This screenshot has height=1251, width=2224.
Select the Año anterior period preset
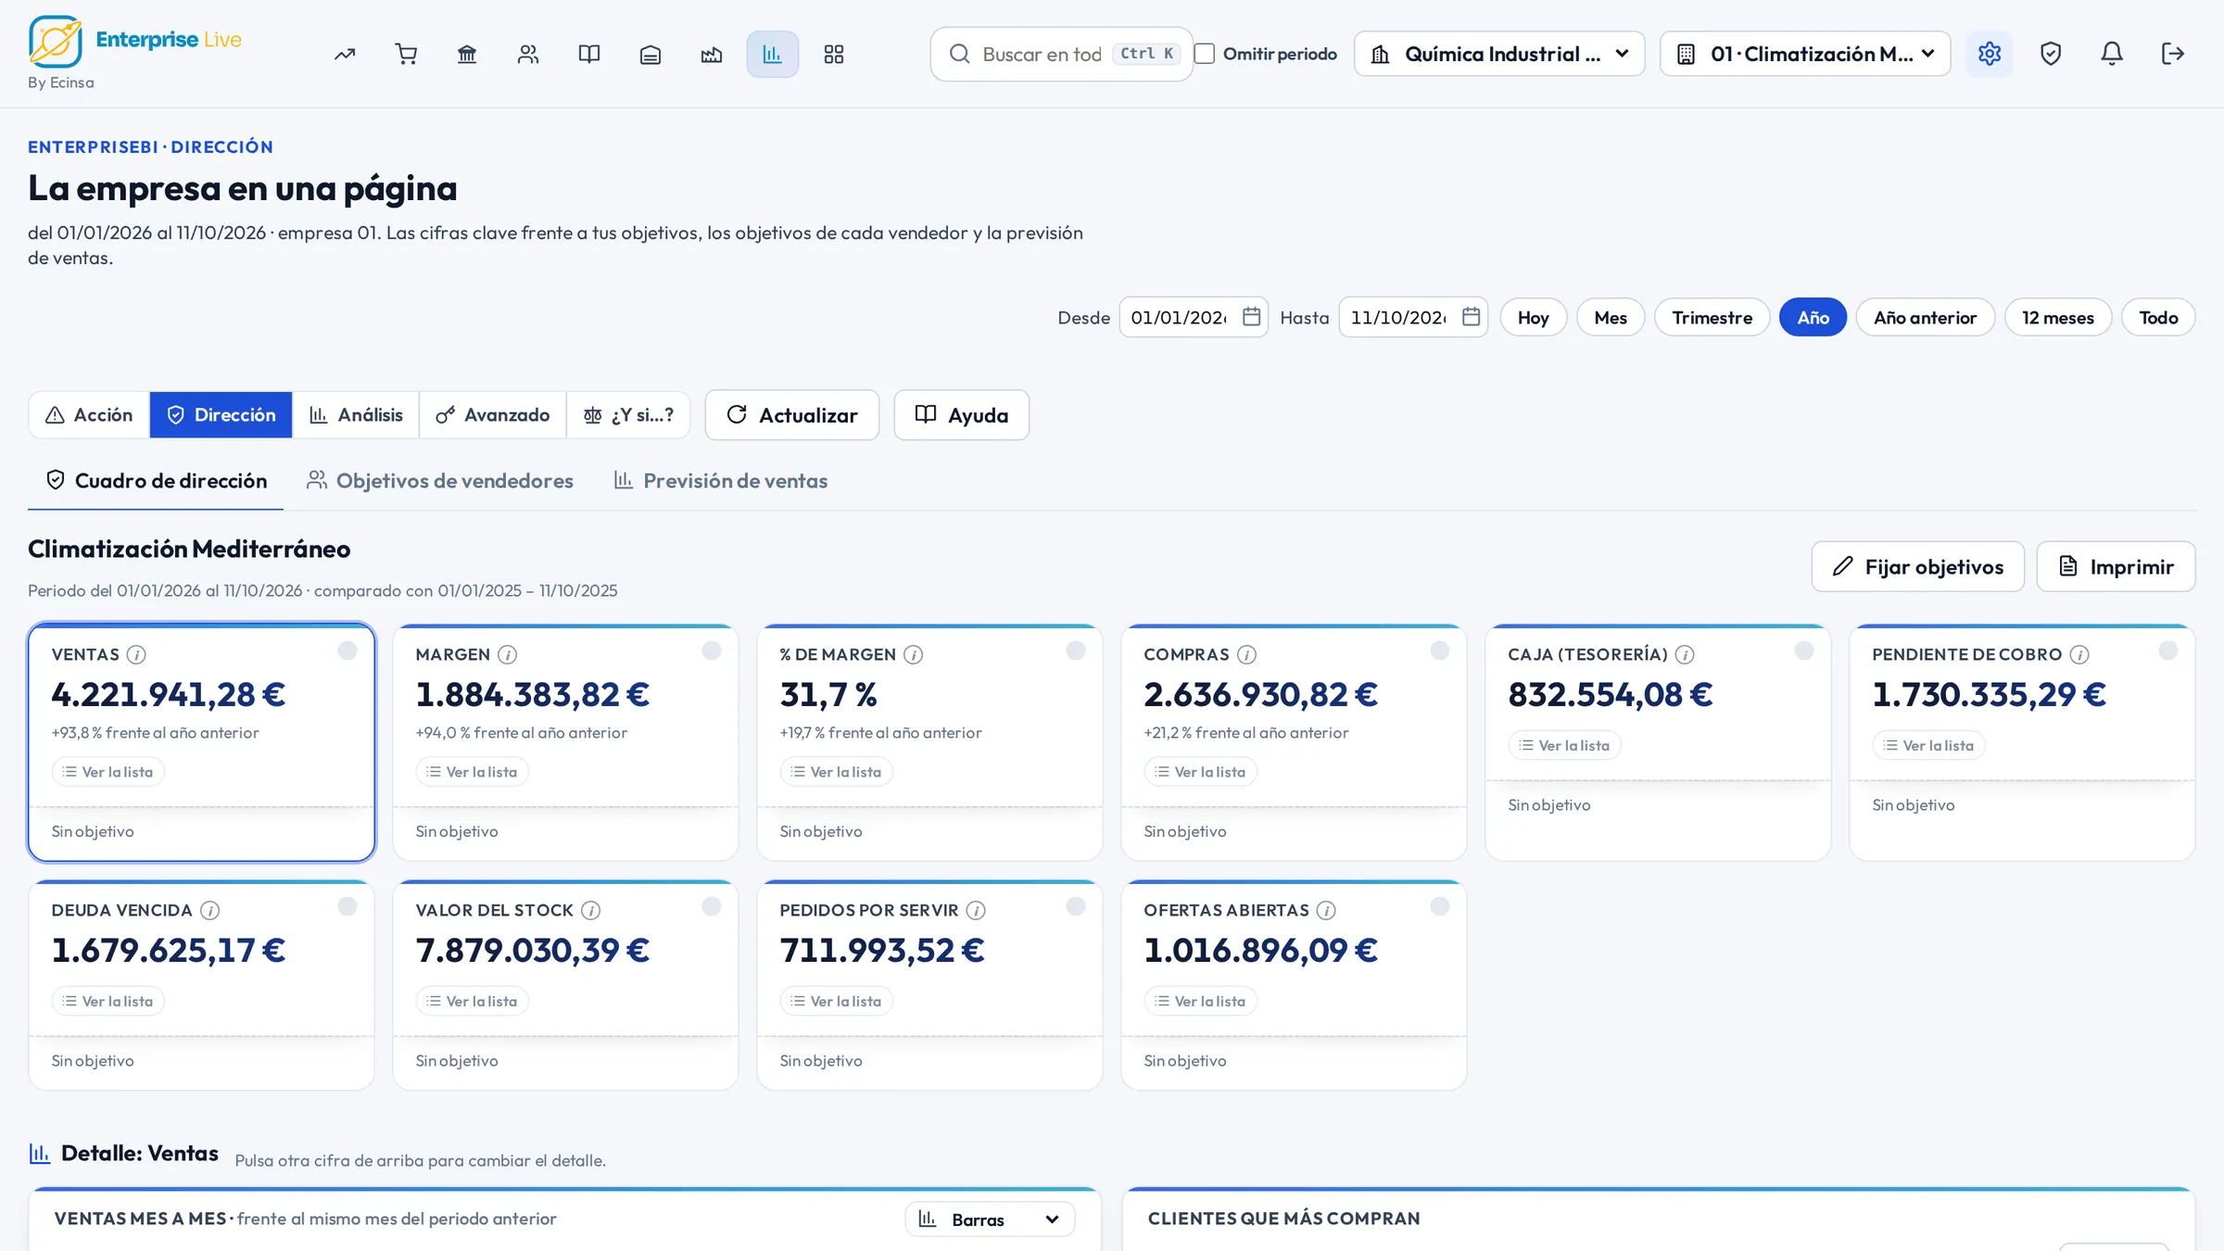tap(1926, 317)
